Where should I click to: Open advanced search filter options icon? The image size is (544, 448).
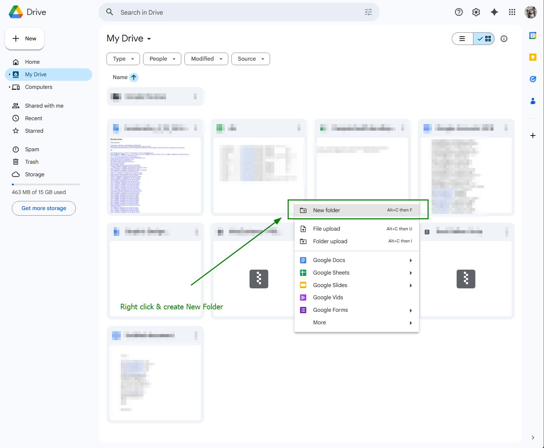point(368,12)
